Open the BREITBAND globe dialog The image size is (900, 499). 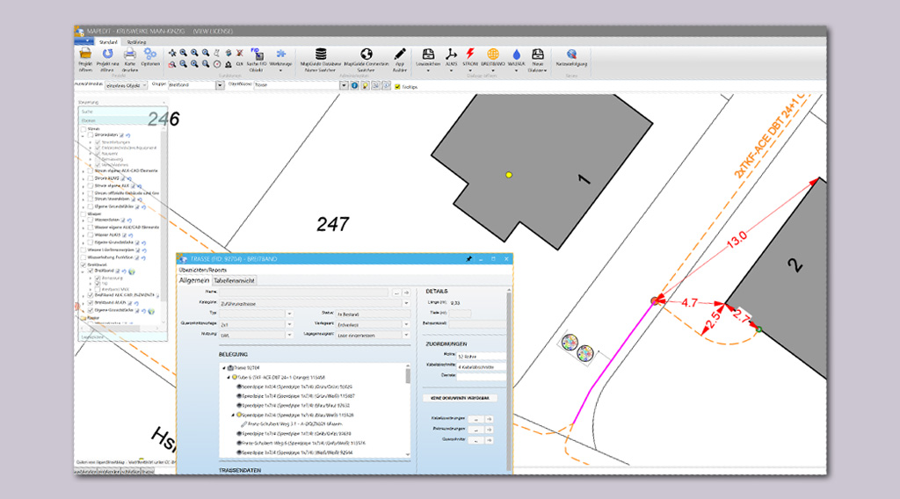point(493,54)
